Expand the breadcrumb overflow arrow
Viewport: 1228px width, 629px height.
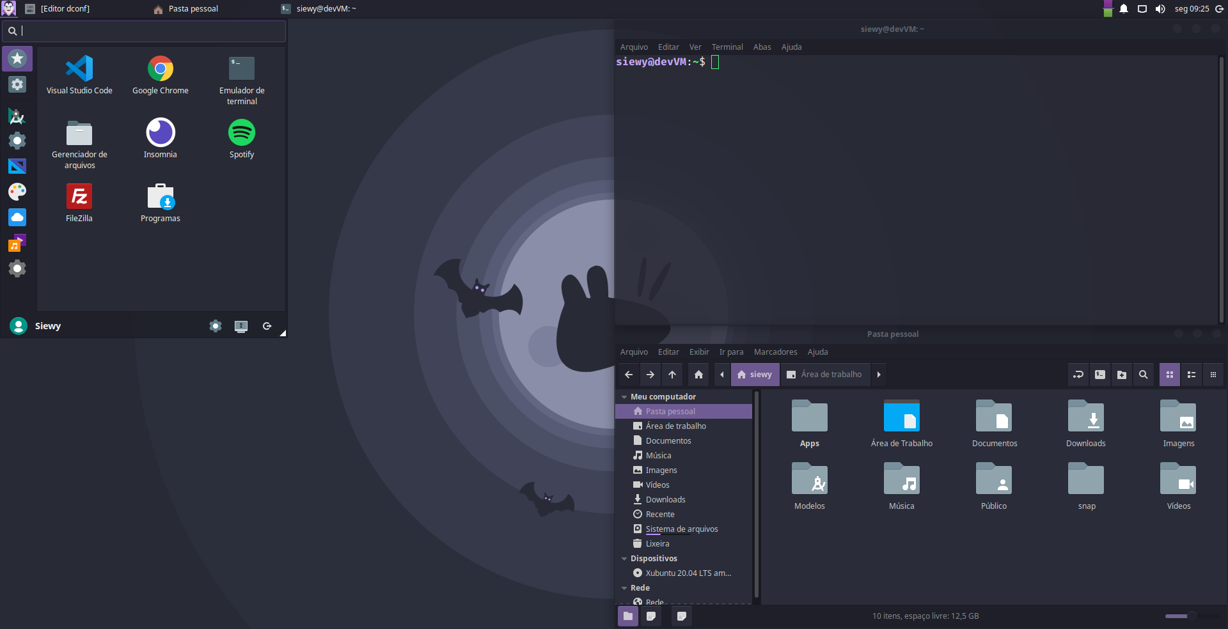(x=879, y=375)
